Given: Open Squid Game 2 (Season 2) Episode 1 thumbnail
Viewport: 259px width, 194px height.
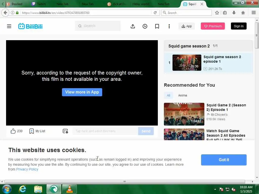Looking at the screenshot, I should (x=184, y=114).
